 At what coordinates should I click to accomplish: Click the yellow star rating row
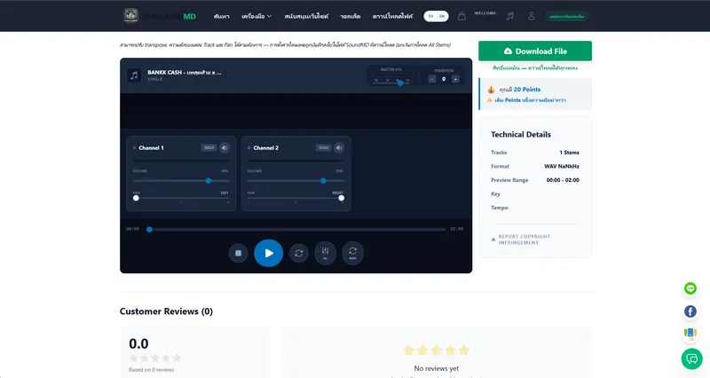click(436, 350)
